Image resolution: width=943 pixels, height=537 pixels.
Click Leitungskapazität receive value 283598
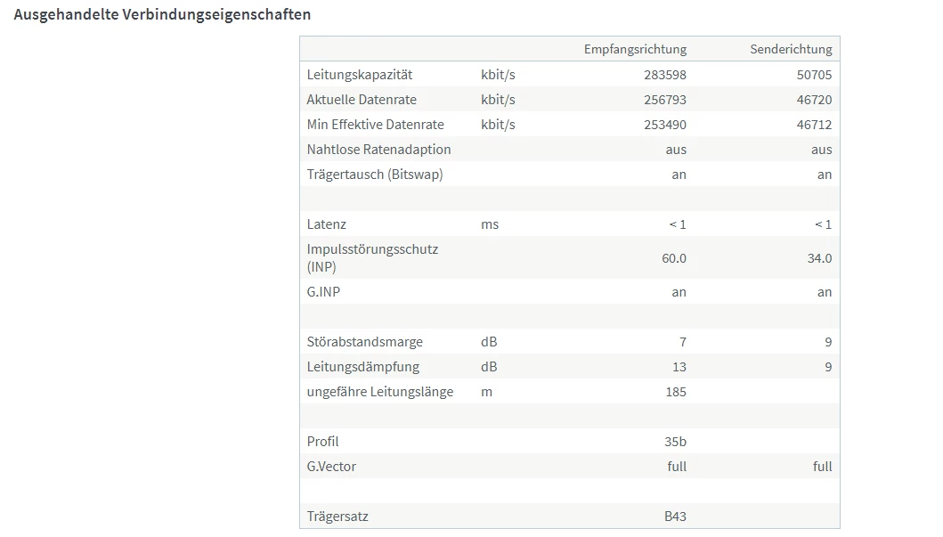[665, 75]
